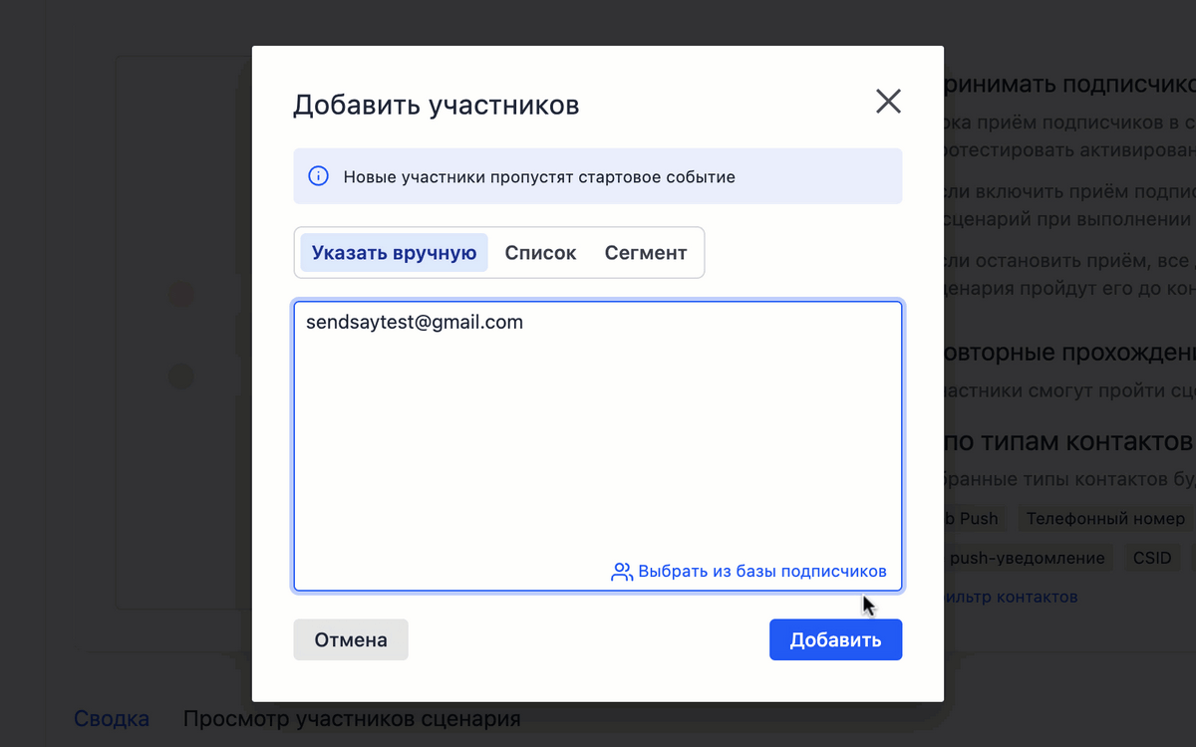Click the subscribers icon next to Выбрать из базы
Image resolution: width=1196 pixels, height=747 pixels.
622,572
